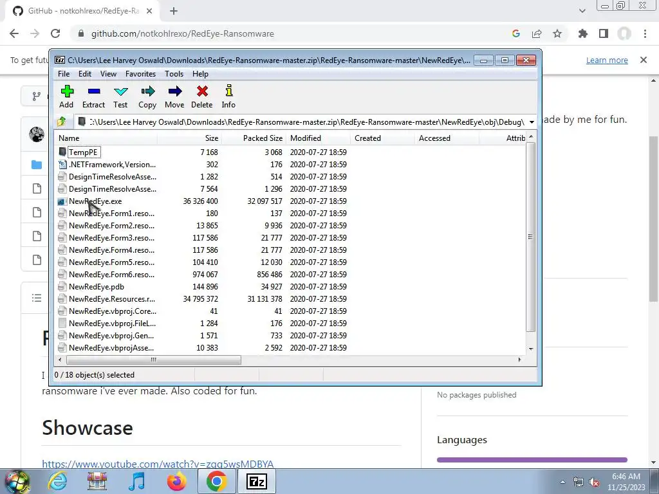This screenshot has height=494, width=659.
Task: Show hidden system tray icons
Action: (562, 482)
